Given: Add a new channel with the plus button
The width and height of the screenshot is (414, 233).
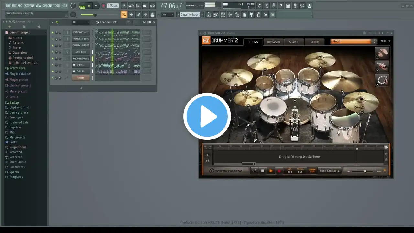Looking at the screenshot, I should pyautogui.click(x=81, y=88).
